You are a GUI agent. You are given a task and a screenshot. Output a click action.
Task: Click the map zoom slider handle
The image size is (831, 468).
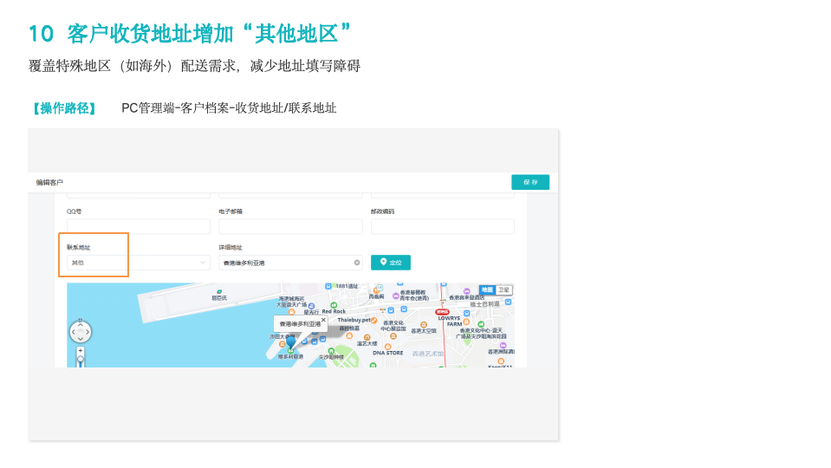click(x=81, y=360)
